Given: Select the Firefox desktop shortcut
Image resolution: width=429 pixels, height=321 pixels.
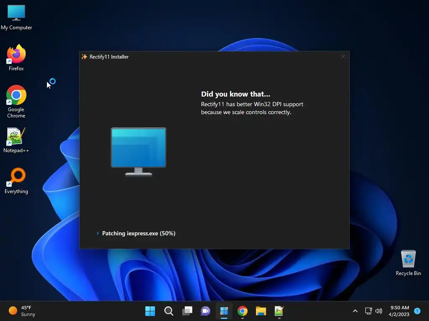Looking at the screenshot, I should click(x=16, y=58).
